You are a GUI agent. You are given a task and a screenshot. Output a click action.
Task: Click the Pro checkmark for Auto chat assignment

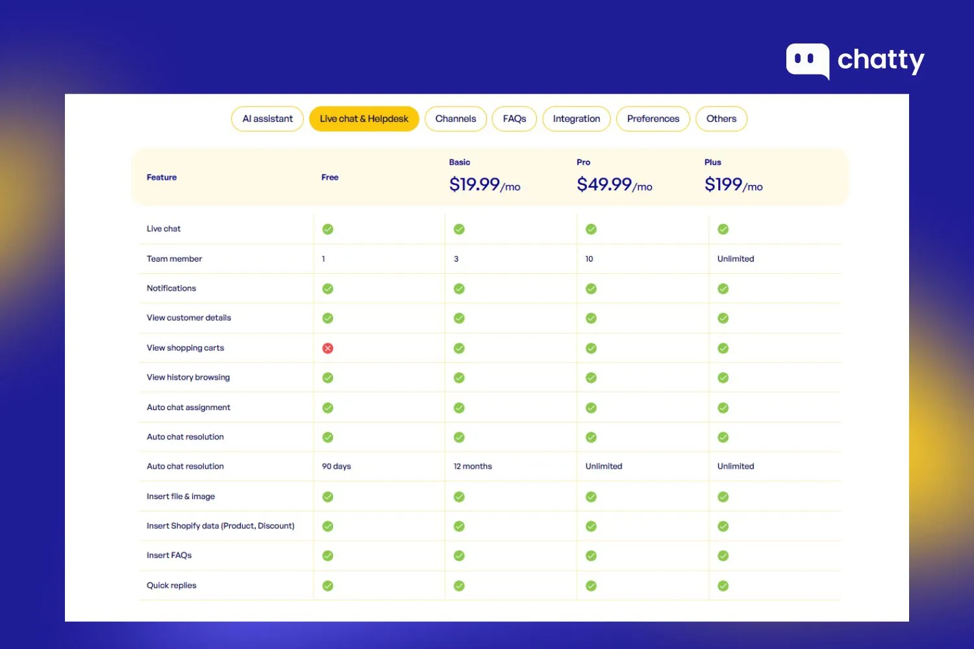tap(591, 408)
